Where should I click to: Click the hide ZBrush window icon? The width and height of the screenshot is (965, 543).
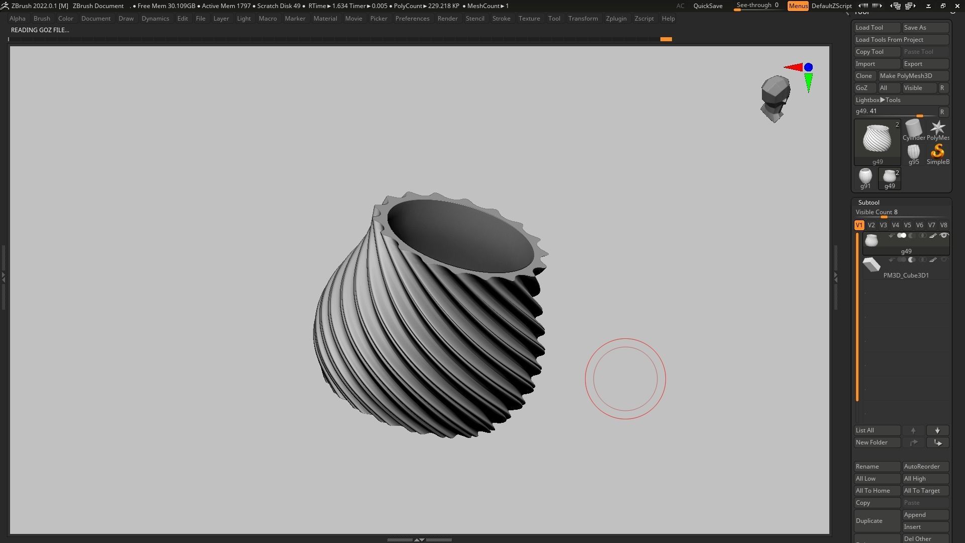tap(928, 6)
